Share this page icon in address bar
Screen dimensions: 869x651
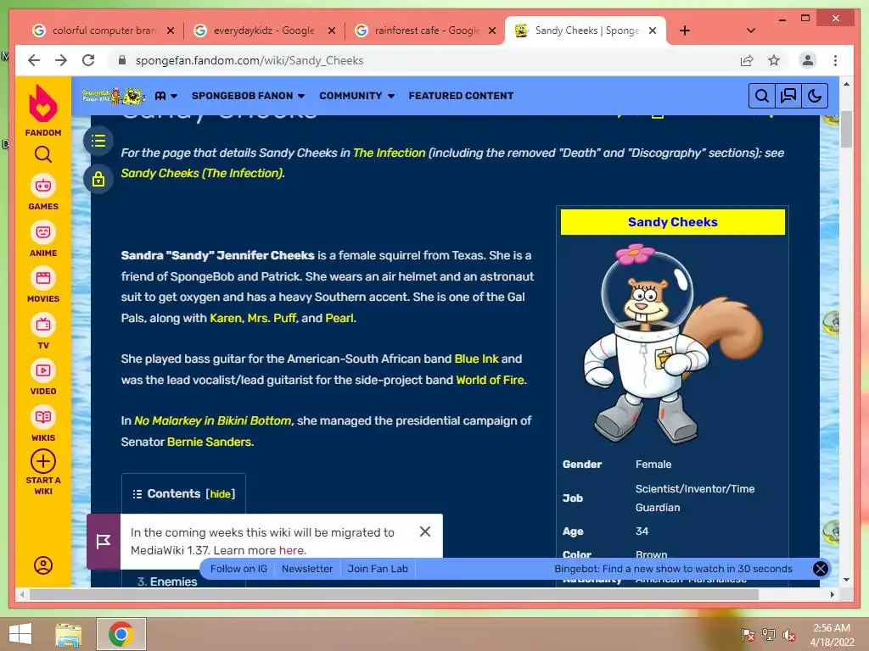tap(747, 60)
